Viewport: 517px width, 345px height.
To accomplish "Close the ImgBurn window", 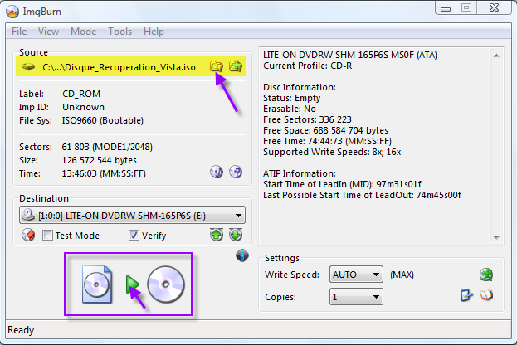I will (x=494, y=8).
